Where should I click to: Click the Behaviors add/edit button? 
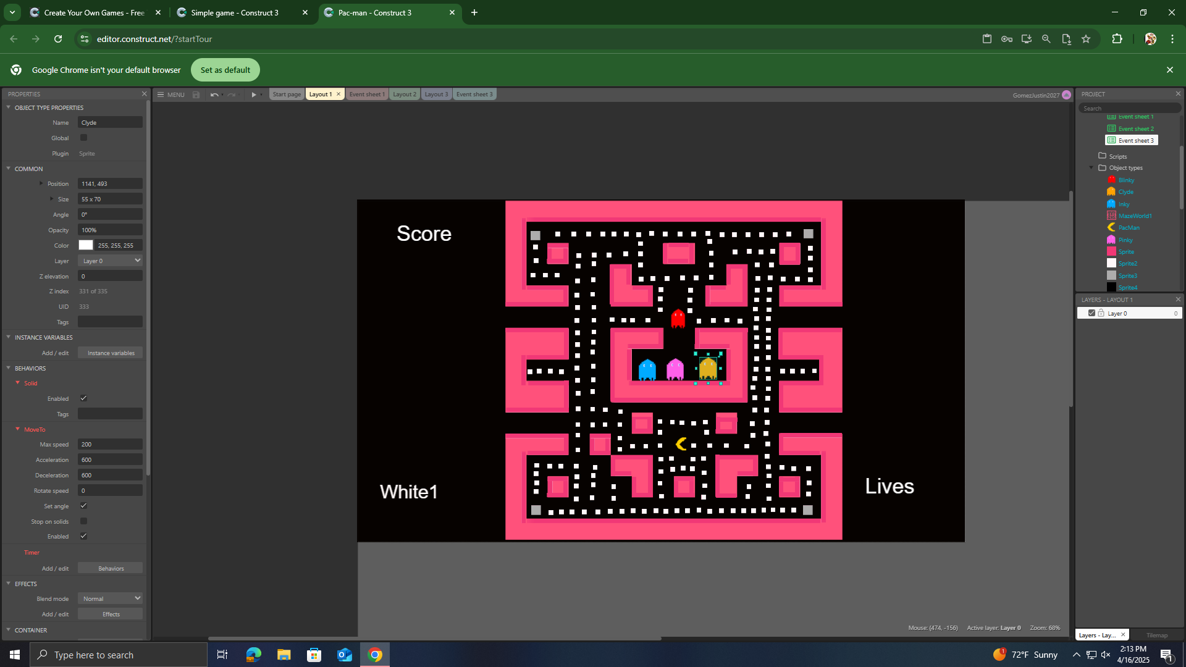(x=111, y=568)
